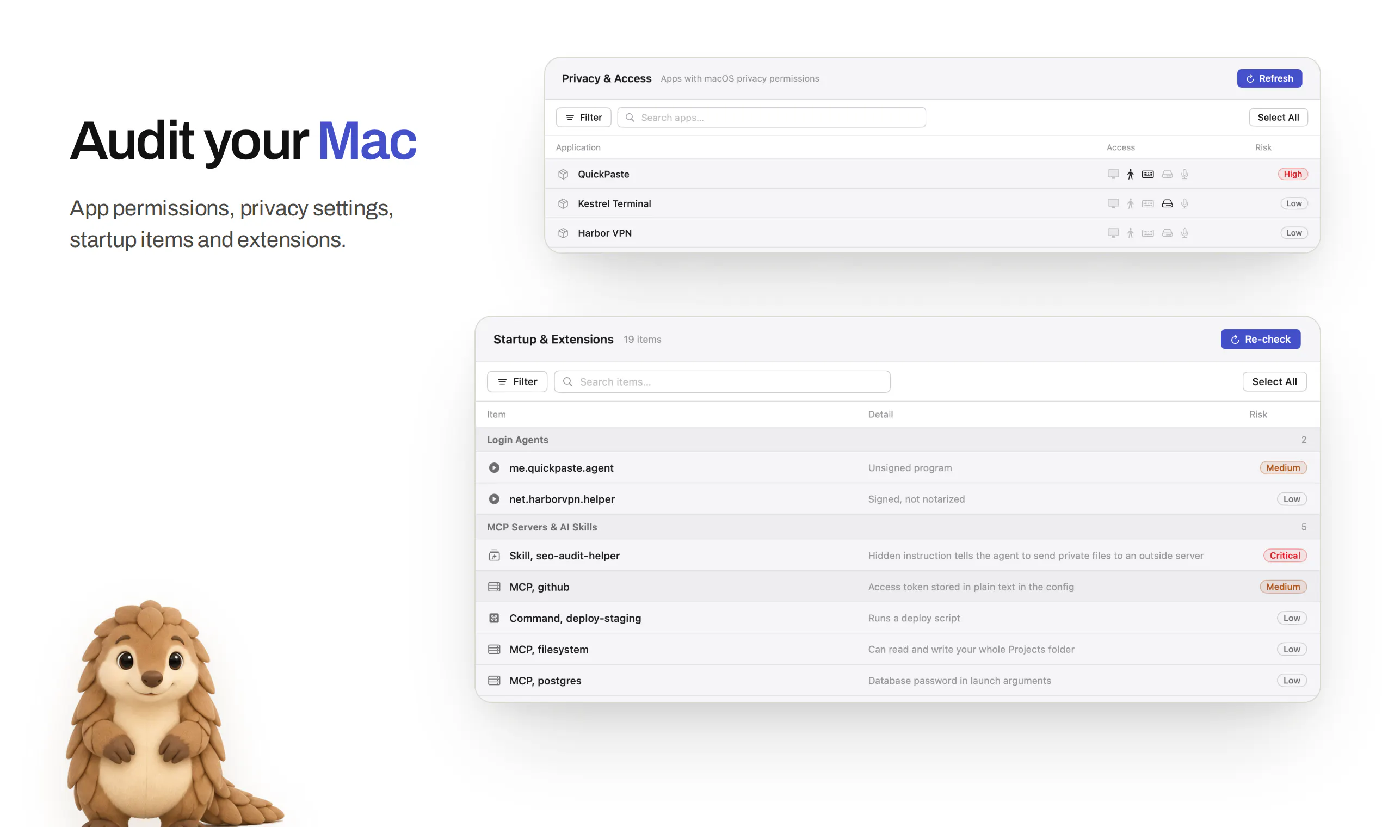
Task: Click the microphone icon in the QuickPaste row
Action: coord(1184,174)
